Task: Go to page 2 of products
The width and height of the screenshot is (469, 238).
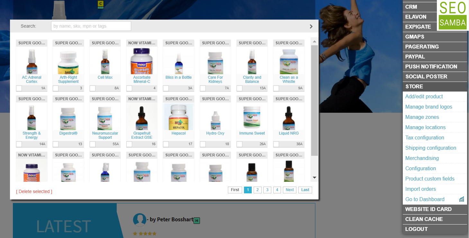Action: 257,190
